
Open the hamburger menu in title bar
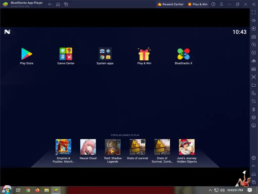(221, 4)
